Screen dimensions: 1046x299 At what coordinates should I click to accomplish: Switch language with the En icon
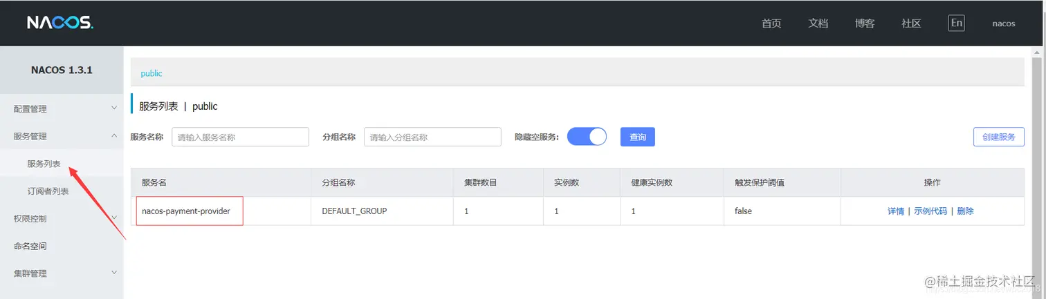[956, 23]
